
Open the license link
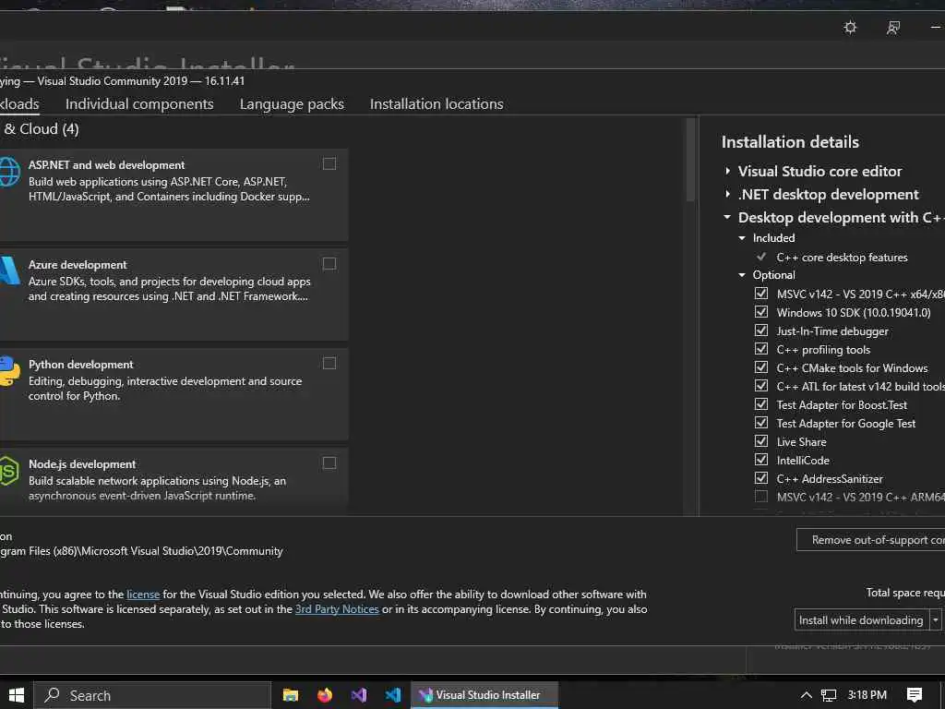(143, 595)
